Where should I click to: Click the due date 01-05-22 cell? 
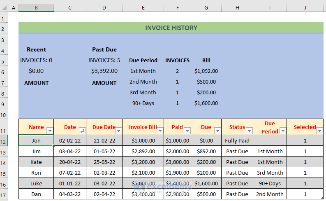pyautogui.click(x=104, y=152)
